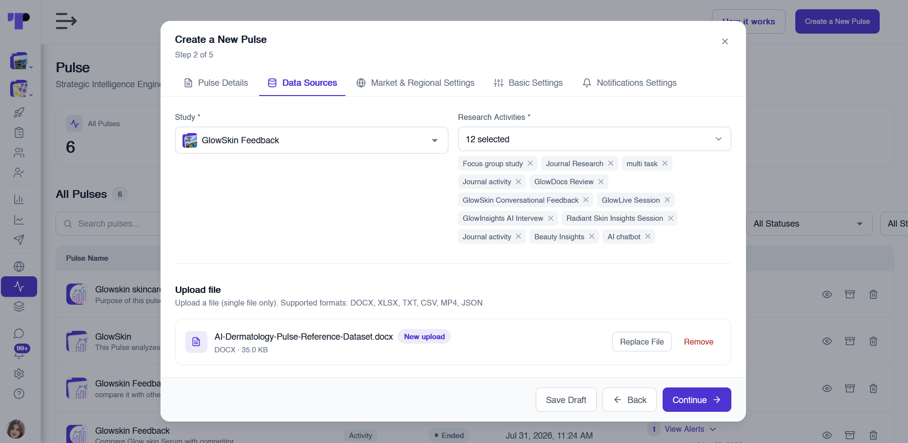The image size is (908, 443).
Task: Switch to the Basic Settings tab
Action: point(528,83)
